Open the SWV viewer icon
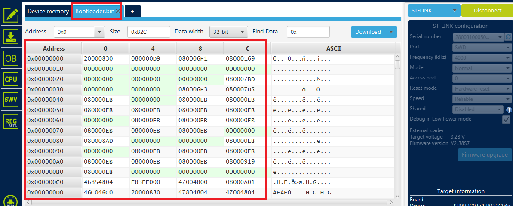 coord(11,100)
